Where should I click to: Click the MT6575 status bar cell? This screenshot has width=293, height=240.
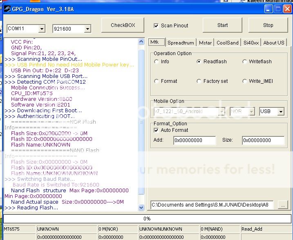[20, 229]
